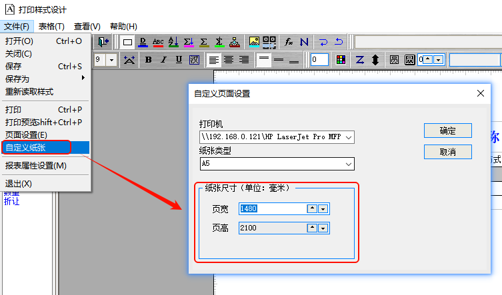502x295 pixels.
Task: Toggle underline text formatting
Action: click(x=179, y=60)
